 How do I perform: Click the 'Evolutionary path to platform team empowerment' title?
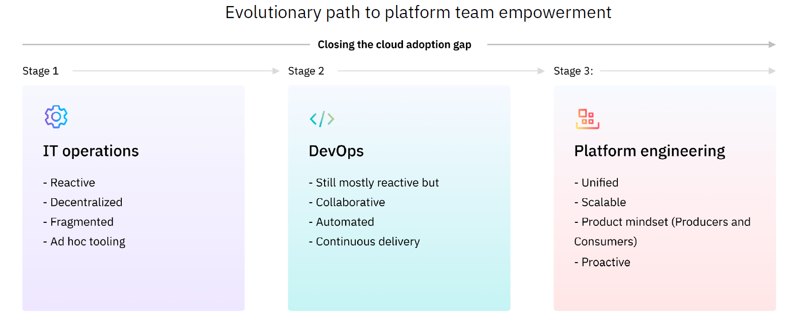click(x=418, y=13)
